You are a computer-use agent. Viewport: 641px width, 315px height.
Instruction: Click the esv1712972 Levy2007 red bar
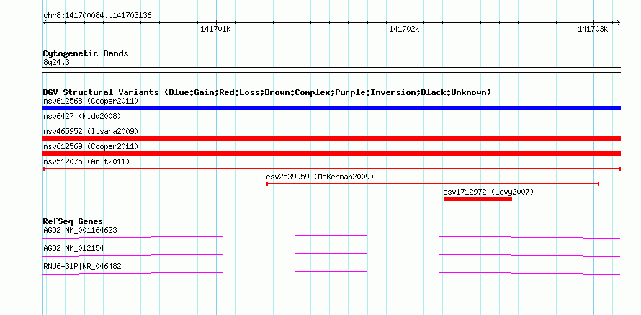tap(478, 199)
